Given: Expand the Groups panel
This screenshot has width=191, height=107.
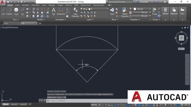Looking at the screenshot, I should (156, 20).
